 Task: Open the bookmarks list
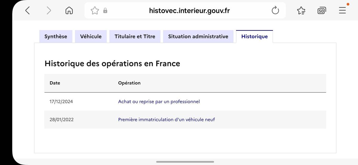click(301, 11)
